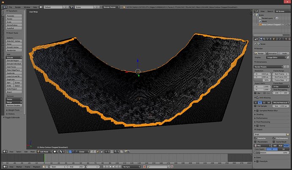Screen dimensions: 292x170
Task: Enable the Cache Result checkbox
Action: coord(274,142)
